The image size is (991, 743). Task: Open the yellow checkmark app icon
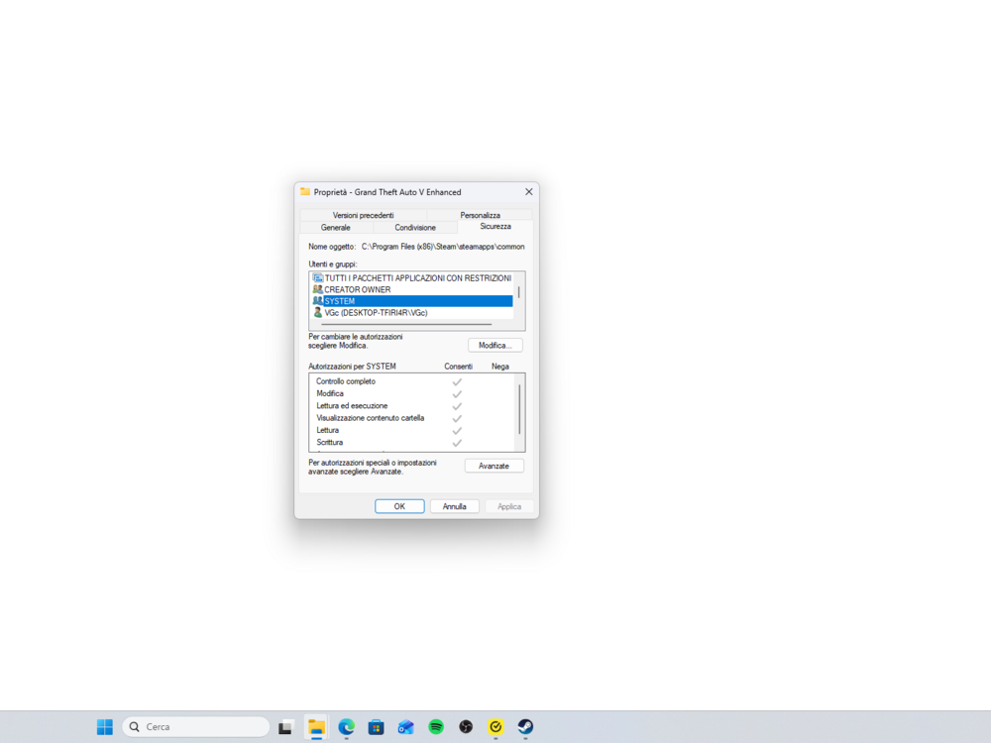point(496,726)
